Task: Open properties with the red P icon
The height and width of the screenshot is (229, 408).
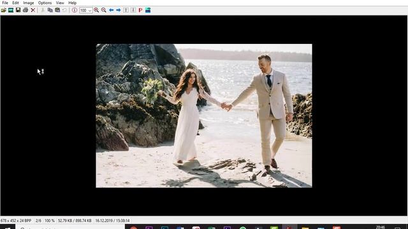Action: pos(140,10)
